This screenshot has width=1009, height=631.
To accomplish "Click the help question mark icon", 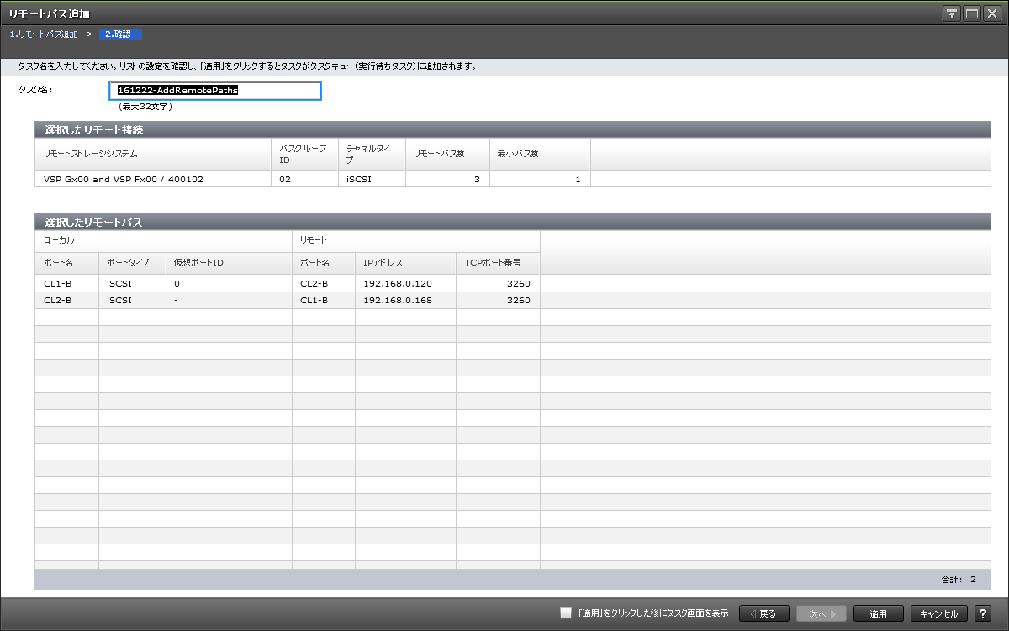I will pyautogui.click(x=982, y=613).
